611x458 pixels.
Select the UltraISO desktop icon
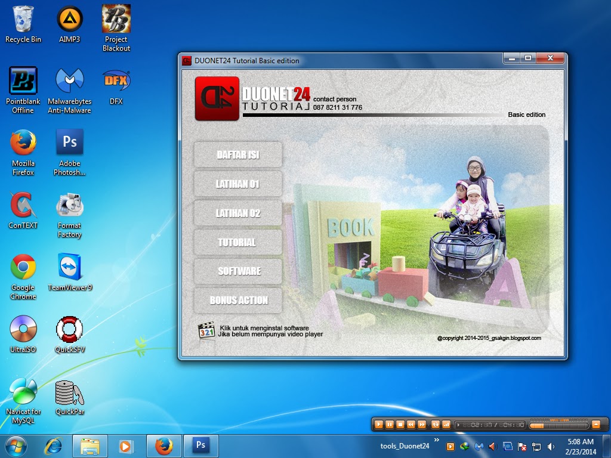(23, 334)
